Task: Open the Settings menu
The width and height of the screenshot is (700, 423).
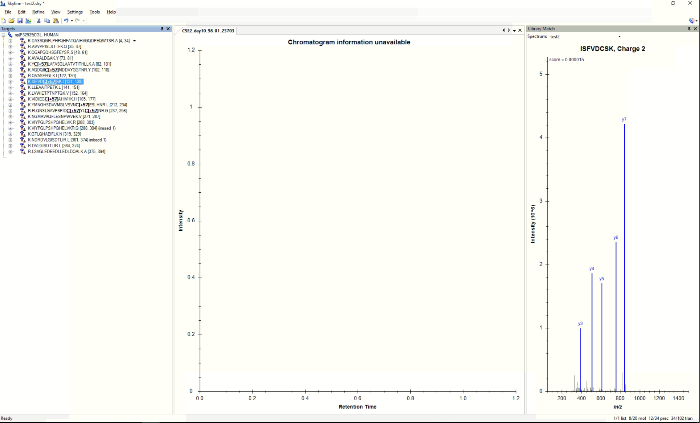Action: click(75, 12)
